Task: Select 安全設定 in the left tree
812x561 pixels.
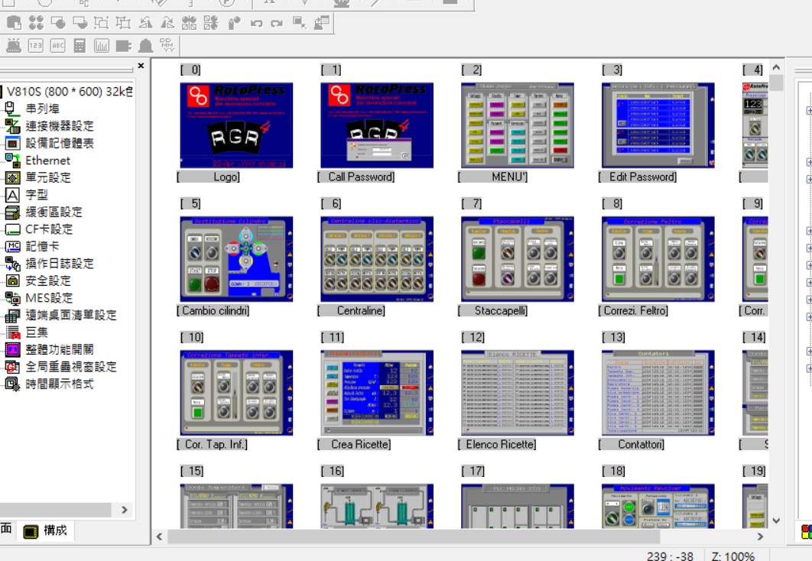Action: (48, 280)
